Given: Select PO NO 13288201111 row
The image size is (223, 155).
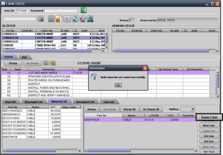Looking at the screenshot, I should tap(54, 34).
